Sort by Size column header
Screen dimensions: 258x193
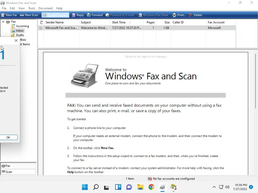(163, 22)
